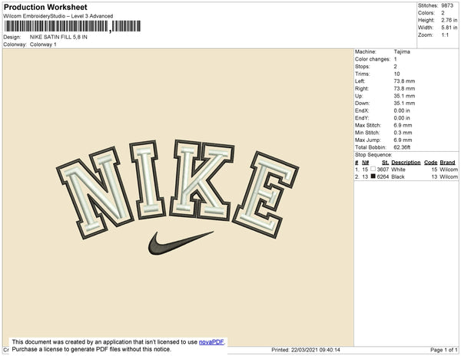Select the Trims value 10

coord(397,74)
